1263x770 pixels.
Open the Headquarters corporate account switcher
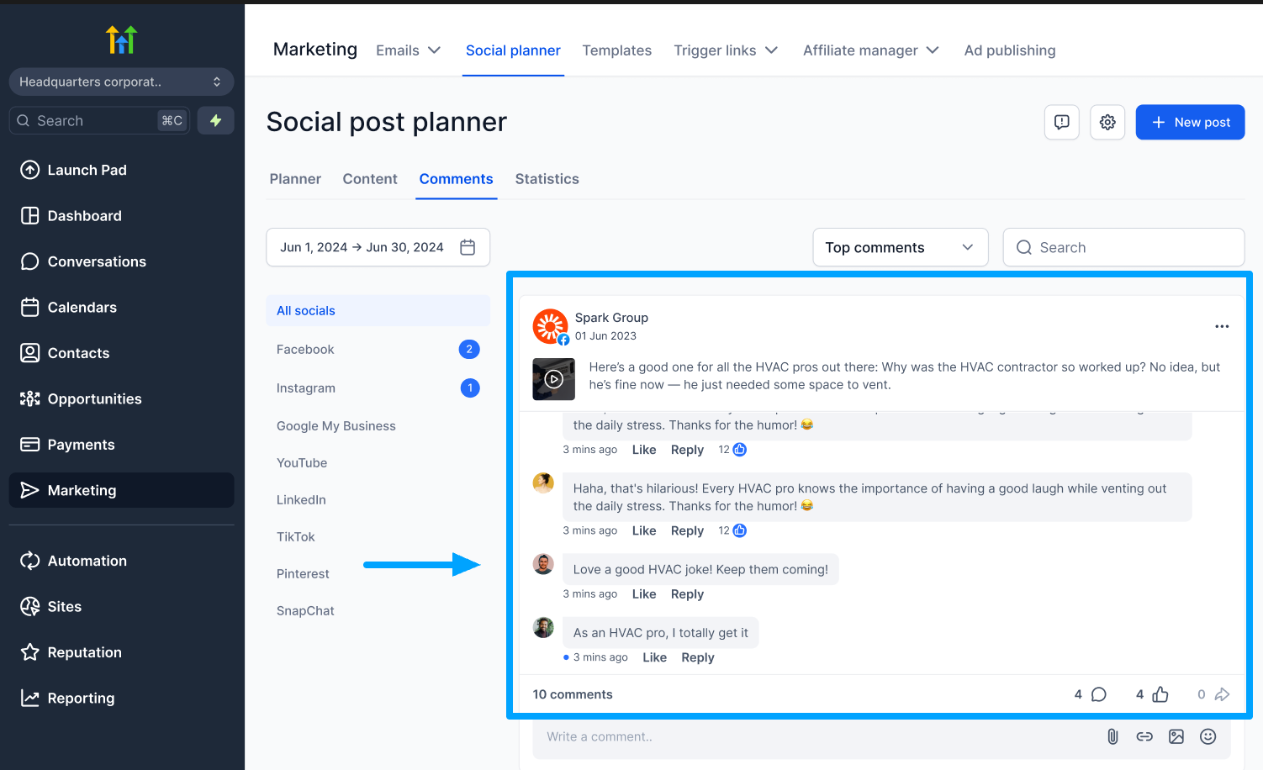121,82
